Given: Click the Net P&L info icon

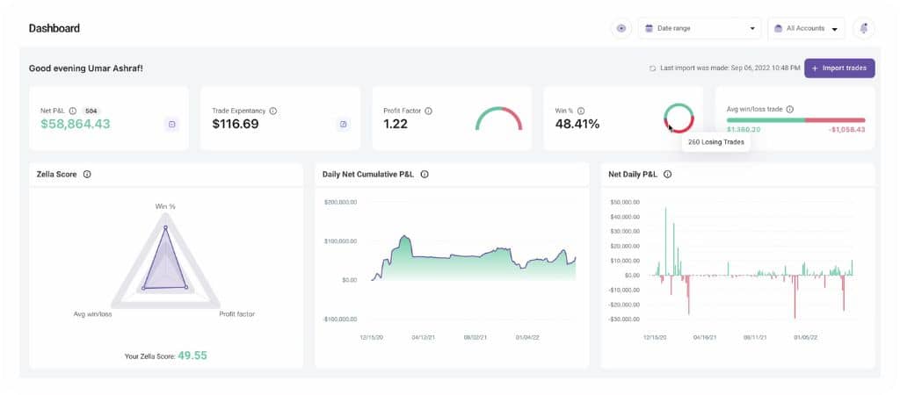Looking at the screenshot, I should coord(72,111).
